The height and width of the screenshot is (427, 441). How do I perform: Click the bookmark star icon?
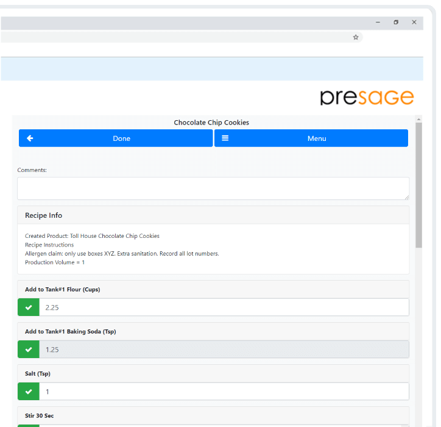[356, 37]
